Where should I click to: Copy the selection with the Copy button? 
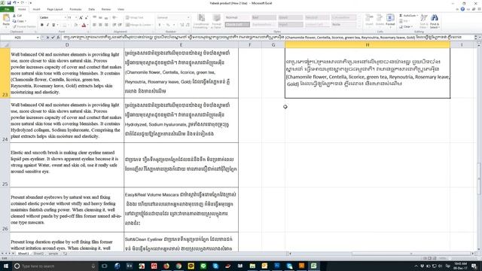[x=20, y=21]
